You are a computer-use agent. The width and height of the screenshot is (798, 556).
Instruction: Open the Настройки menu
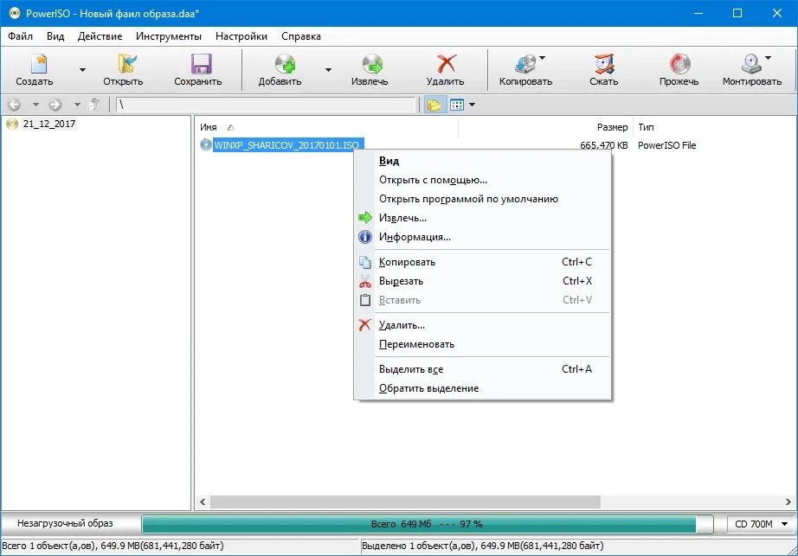coord(241,36)
